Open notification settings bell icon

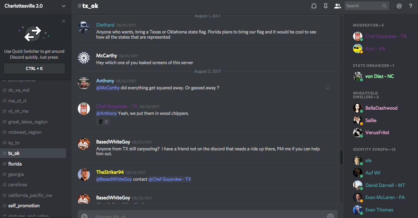click(314, 6)
